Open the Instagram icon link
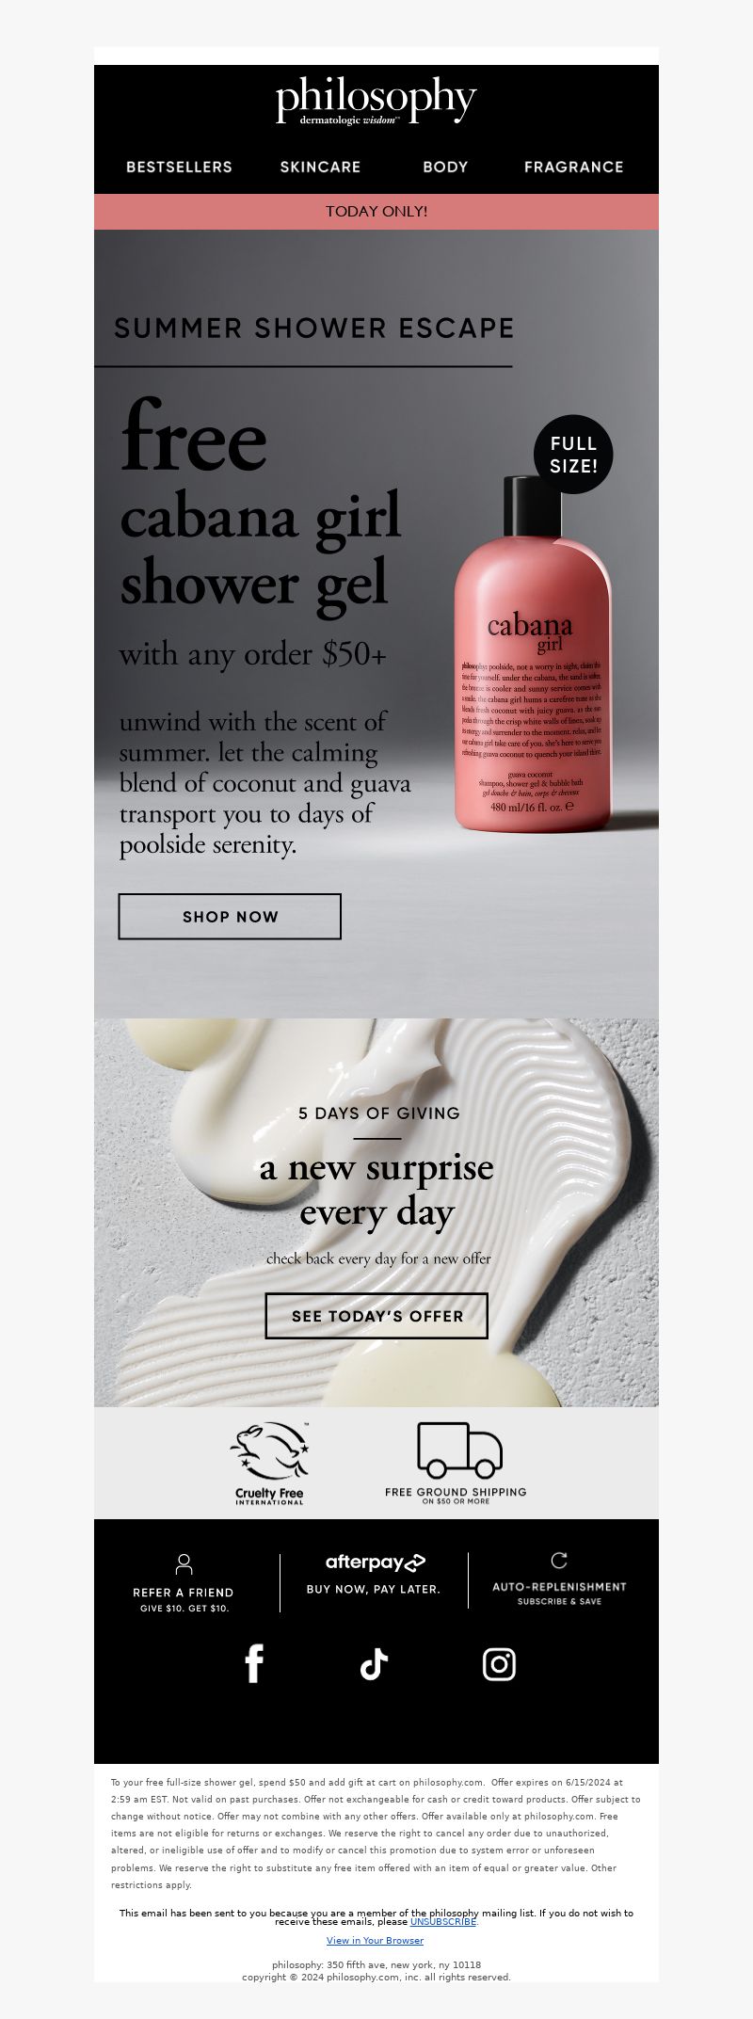The height and width of the screenshot is (2019, 753). [x=499, y=1664]
